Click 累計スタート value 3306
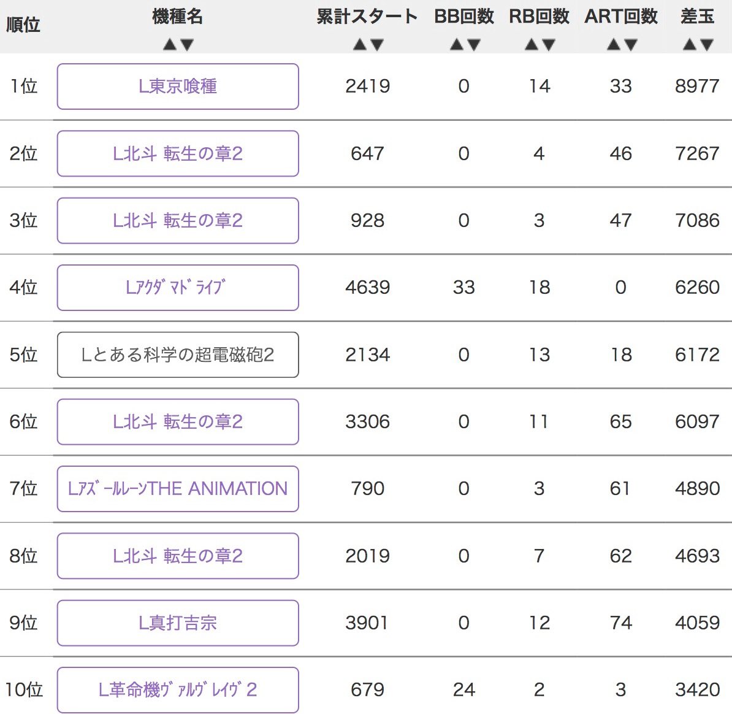 [x=368, y=421]
